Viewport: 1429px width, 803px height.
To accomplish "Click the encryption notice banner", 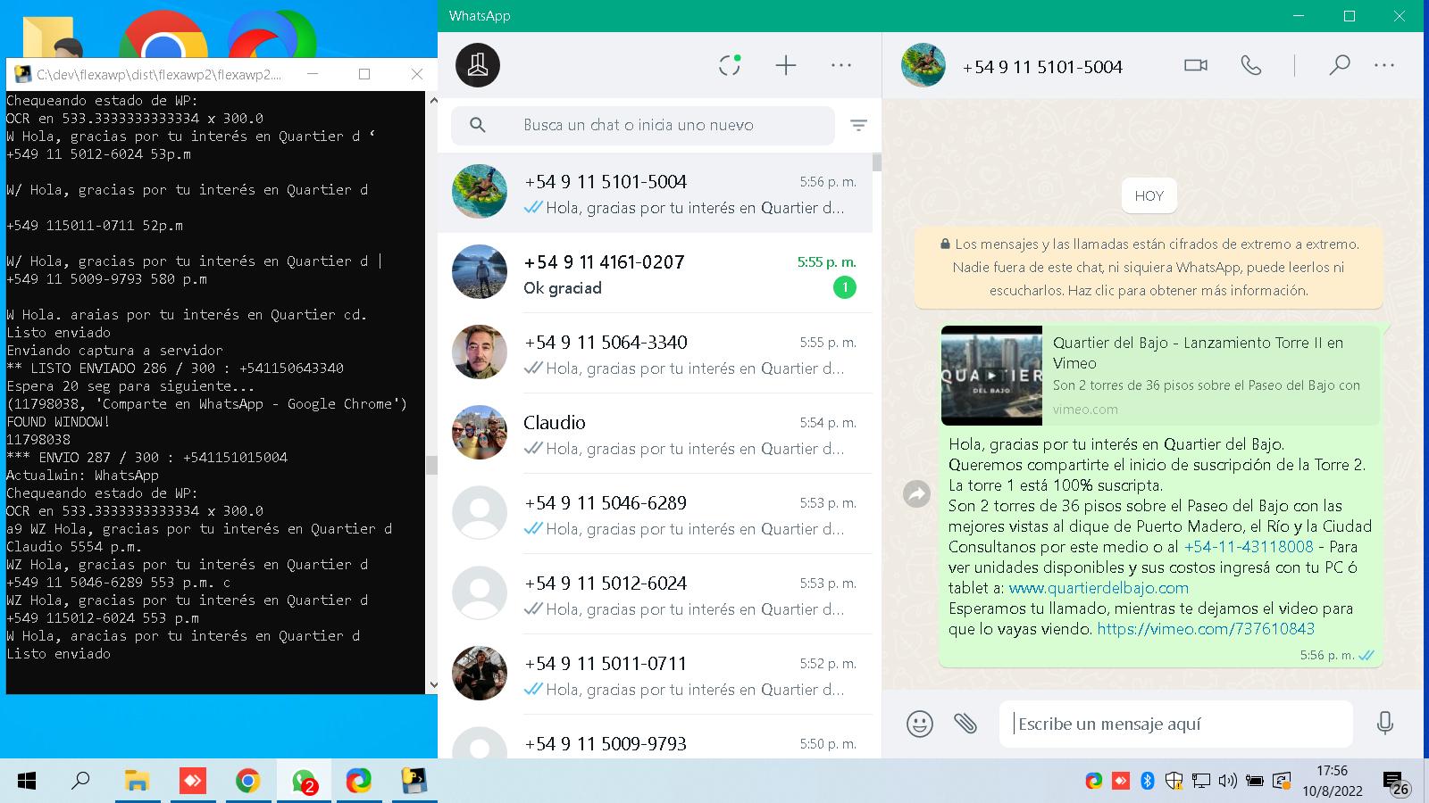I will point(1149,267).
